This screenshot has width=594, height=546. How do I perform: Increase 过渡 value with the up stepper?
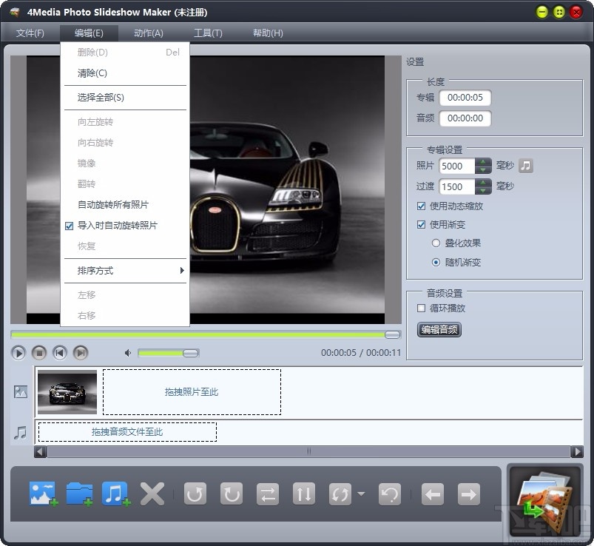(x=485, y=182)
